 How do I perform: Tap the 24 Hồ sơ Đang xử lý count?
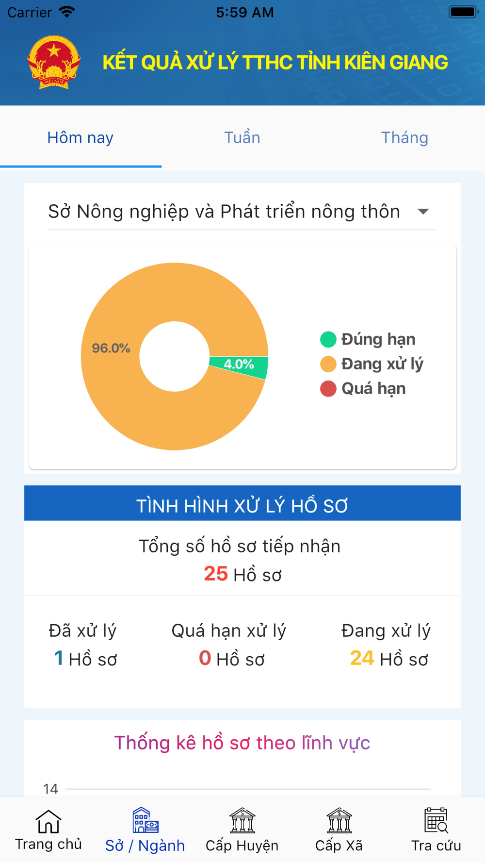point(389,659)
